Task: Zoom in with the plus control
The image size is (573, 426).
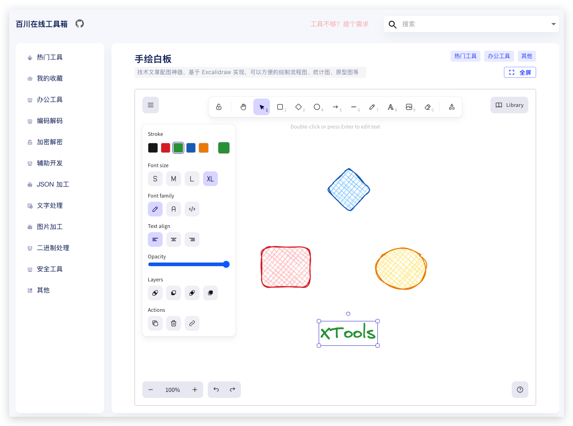Action: [x=195, y=390]
